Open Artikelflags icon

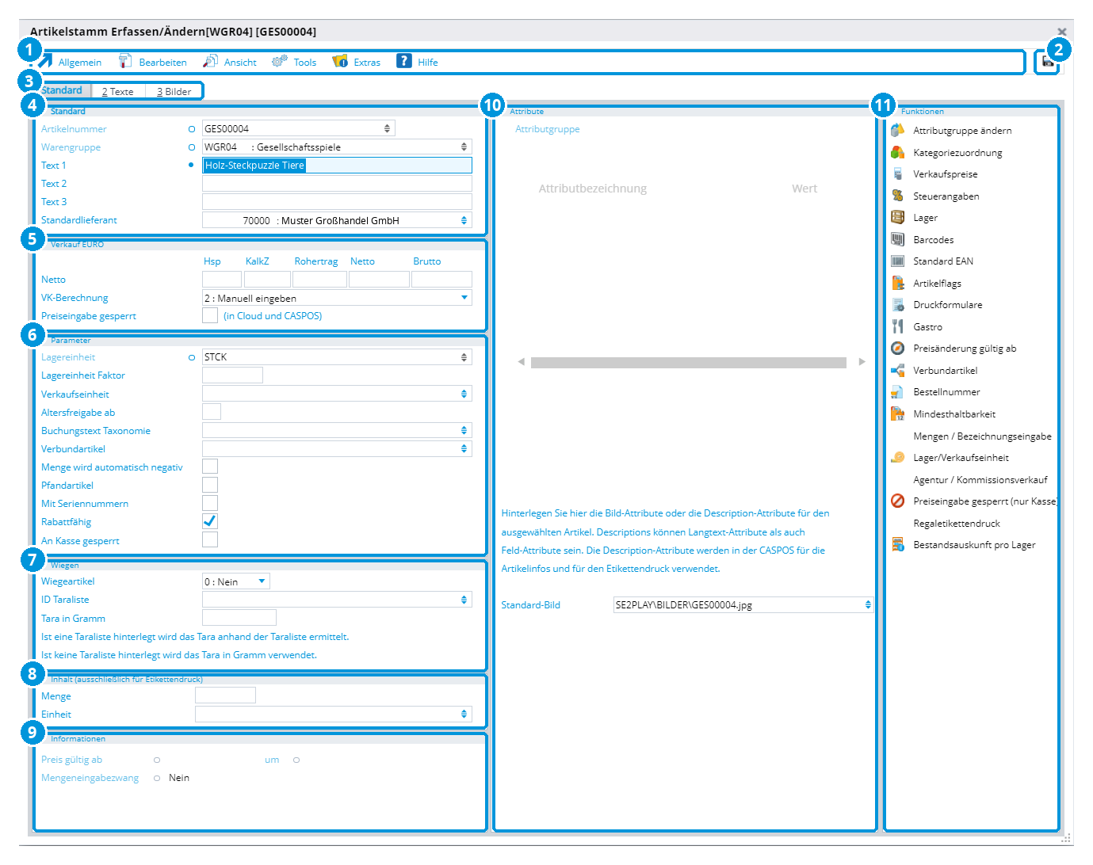click(897, 283)
